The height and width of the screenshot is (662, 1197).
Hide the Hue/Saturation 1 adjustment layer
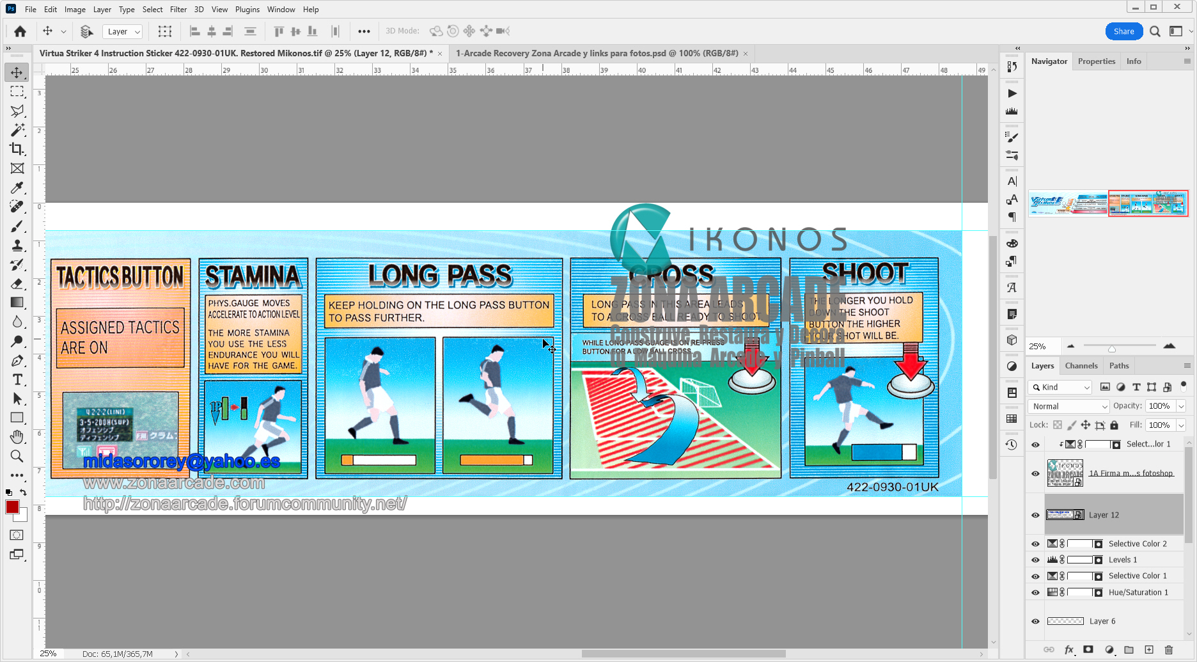(1035, 592)
